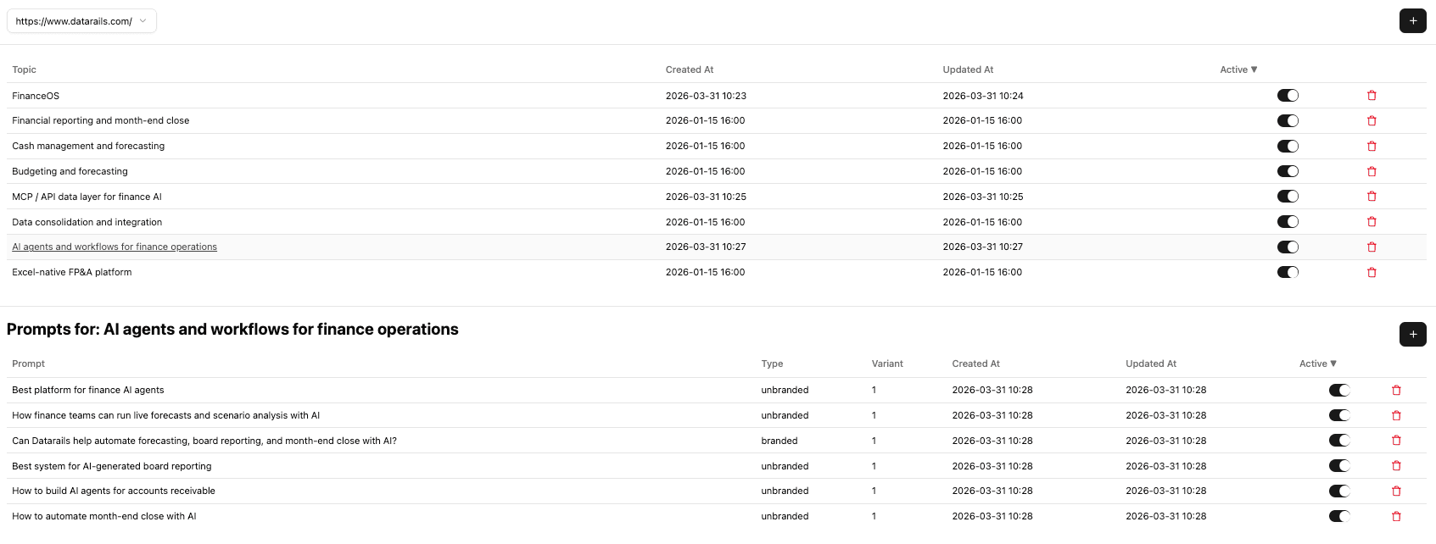Click FinanceOS updated time 2026-03-31 10:24
The height and width of the screenshot is (544, 1436).
[x=983, y=96]
